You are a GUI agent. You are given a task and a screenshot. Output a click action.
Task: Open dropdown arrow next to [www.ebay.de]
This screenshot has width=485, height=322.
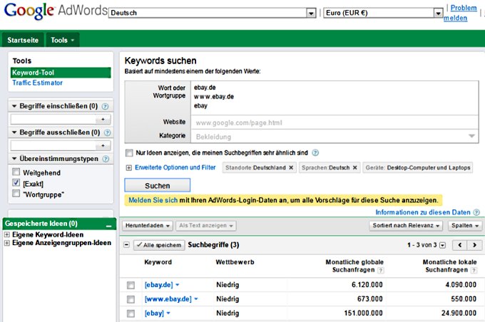(196, 299)
